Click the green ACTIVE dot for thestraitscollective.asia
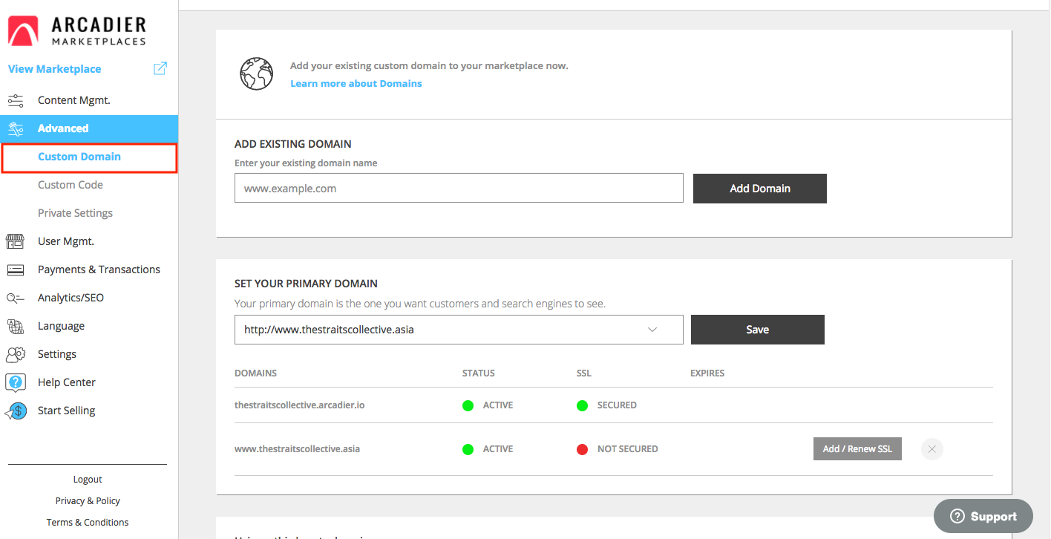 coord(468,449)
